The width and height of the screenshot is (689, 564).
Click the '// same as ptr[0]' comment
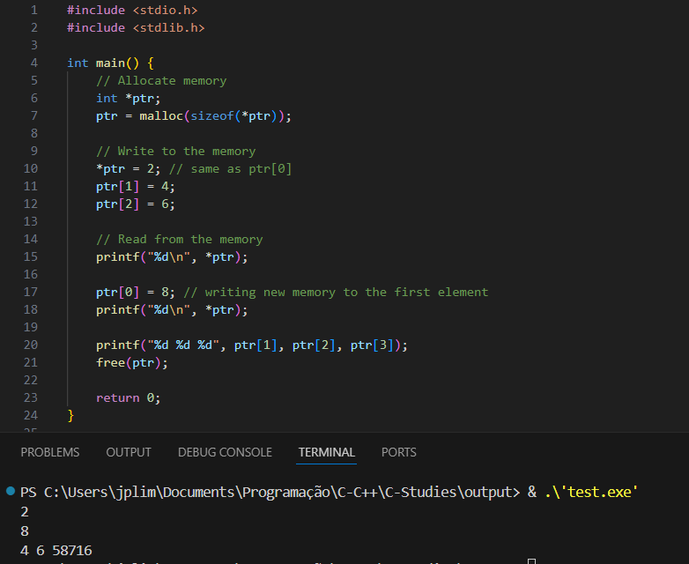(x=230, y=169)
